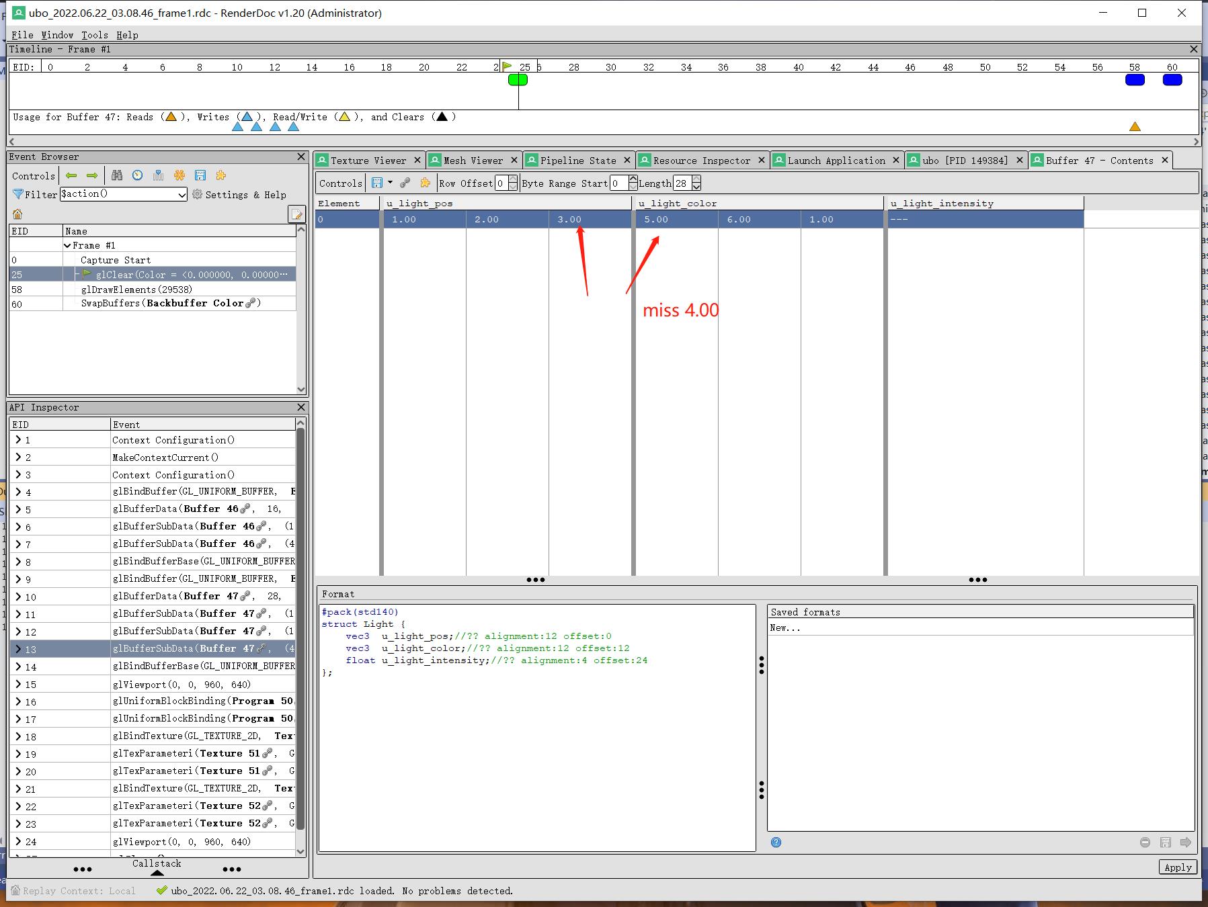
Task: Click the chain link icon in buffer controls
Action: (405, 183)
